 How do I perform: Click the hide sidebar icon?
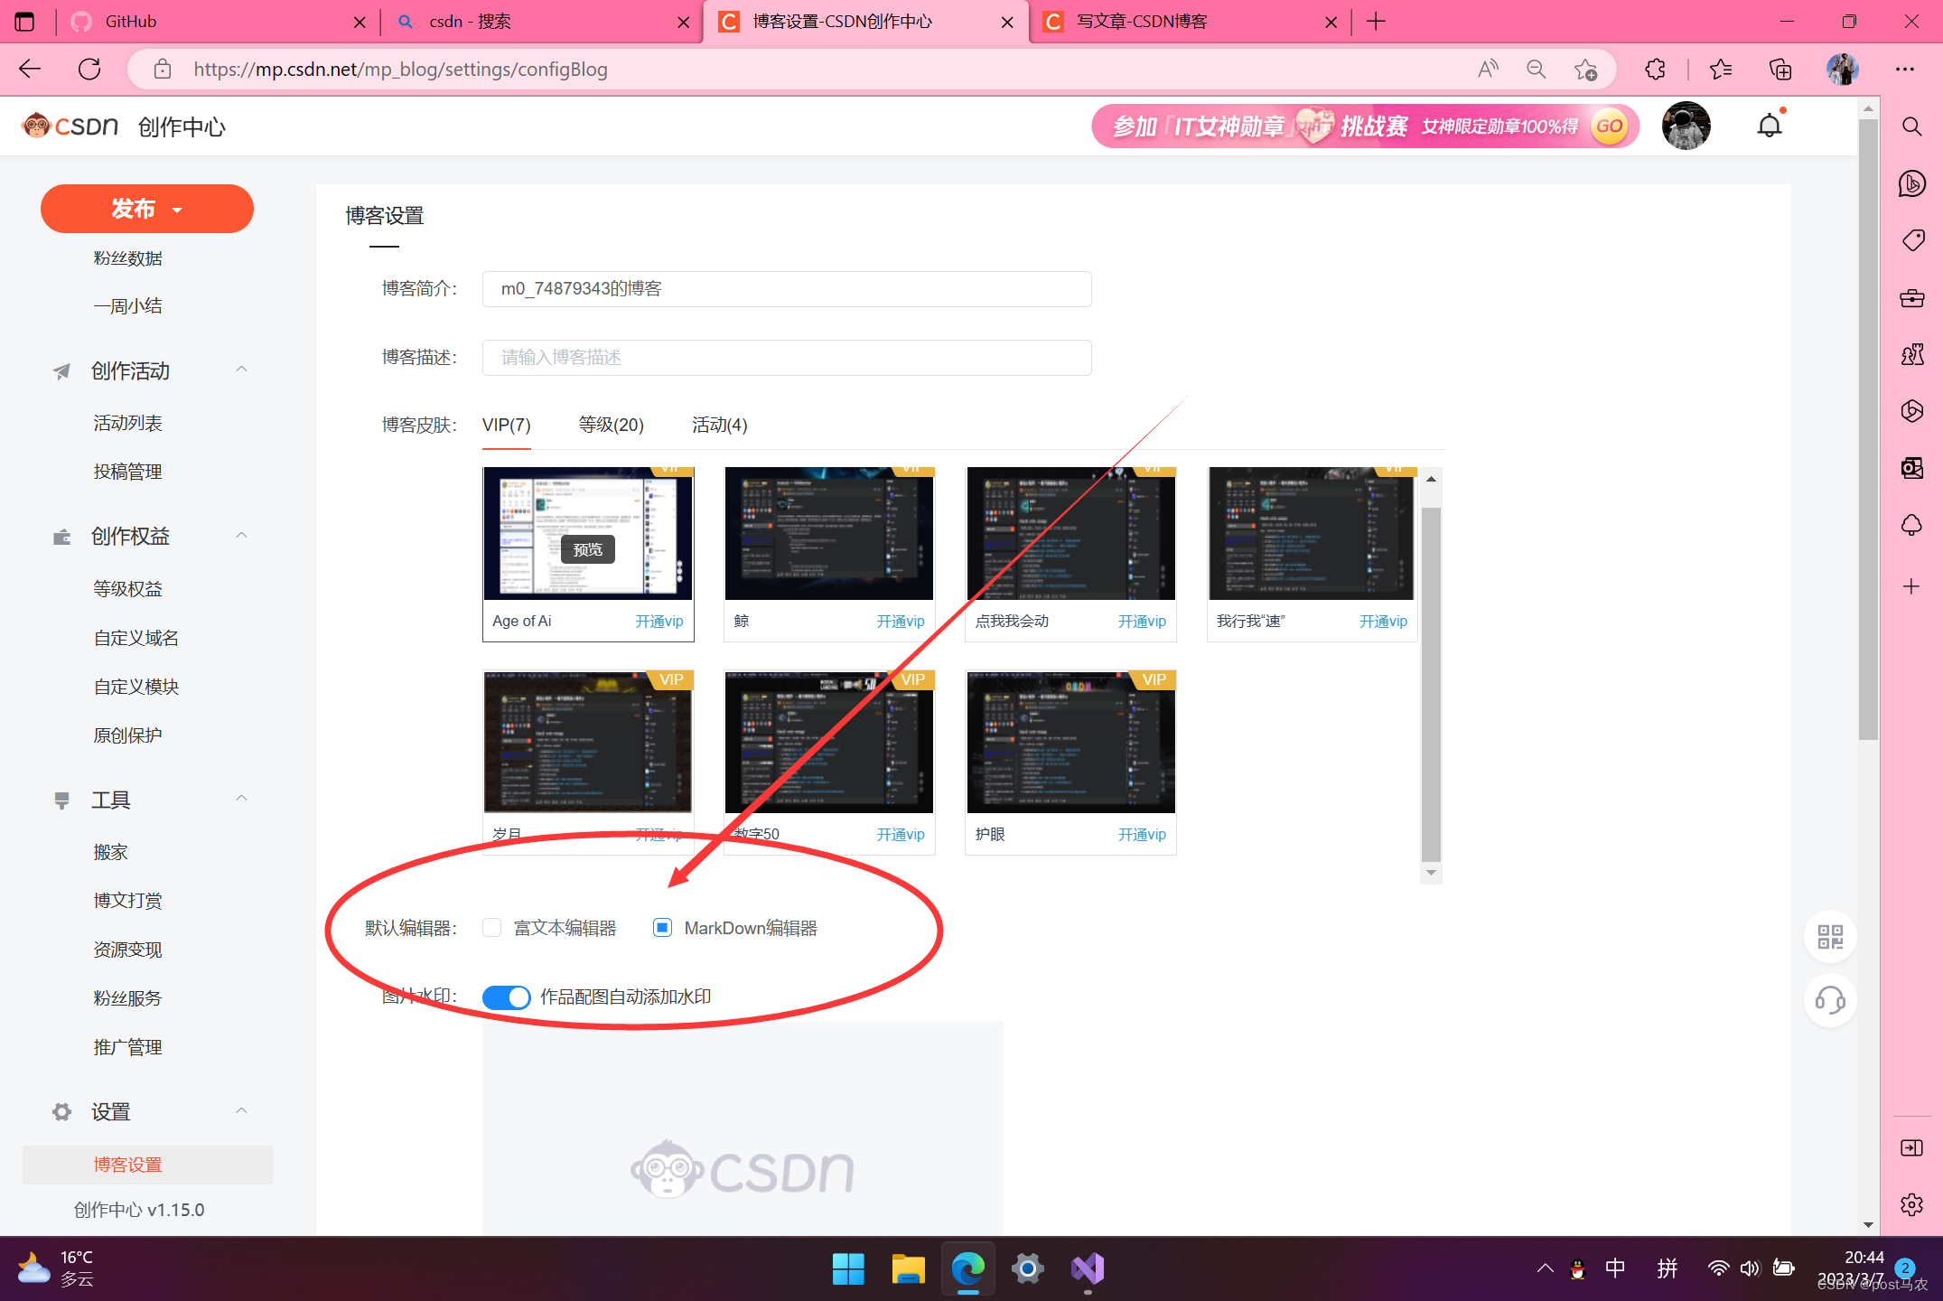point(1911,1147)
